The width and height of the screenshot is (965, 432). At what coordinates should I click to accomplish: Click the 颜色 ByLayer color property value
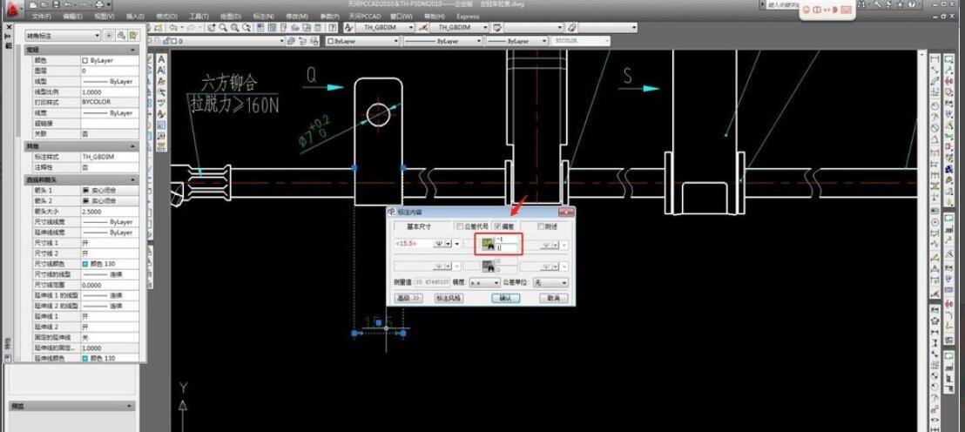click(x=110, y=61)
